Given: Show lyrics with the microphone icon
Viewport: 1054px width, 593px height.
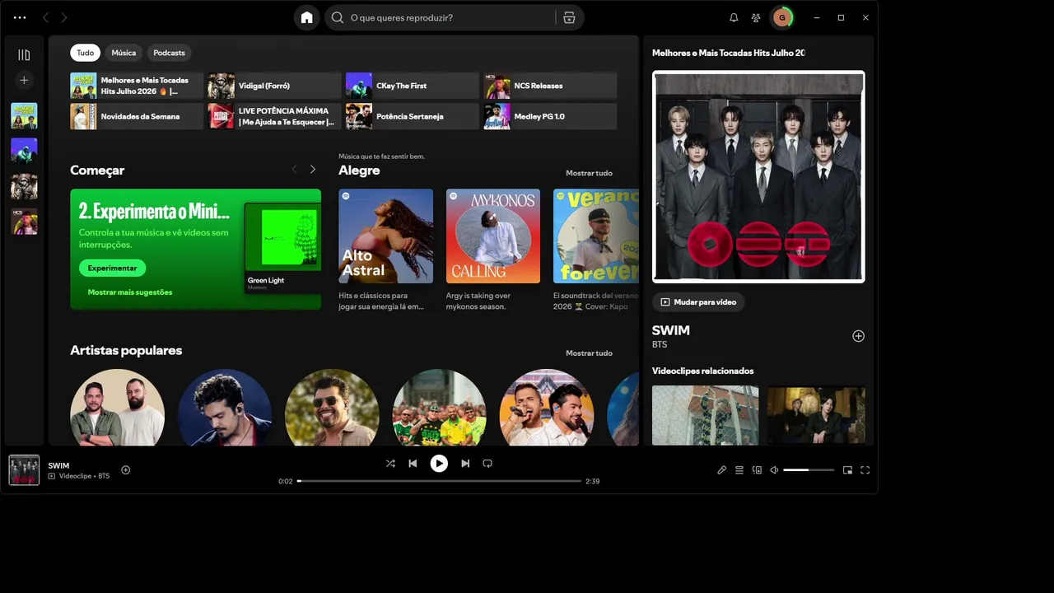Looking at the screenshot, I should pyautogui.click(x=721, y=470).
